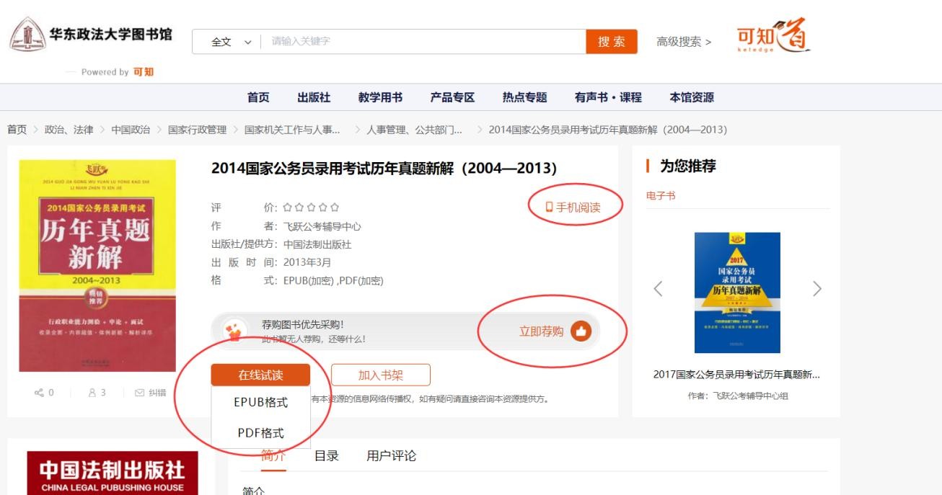Open 手机阅读 mobile reading option

point(573,208)
